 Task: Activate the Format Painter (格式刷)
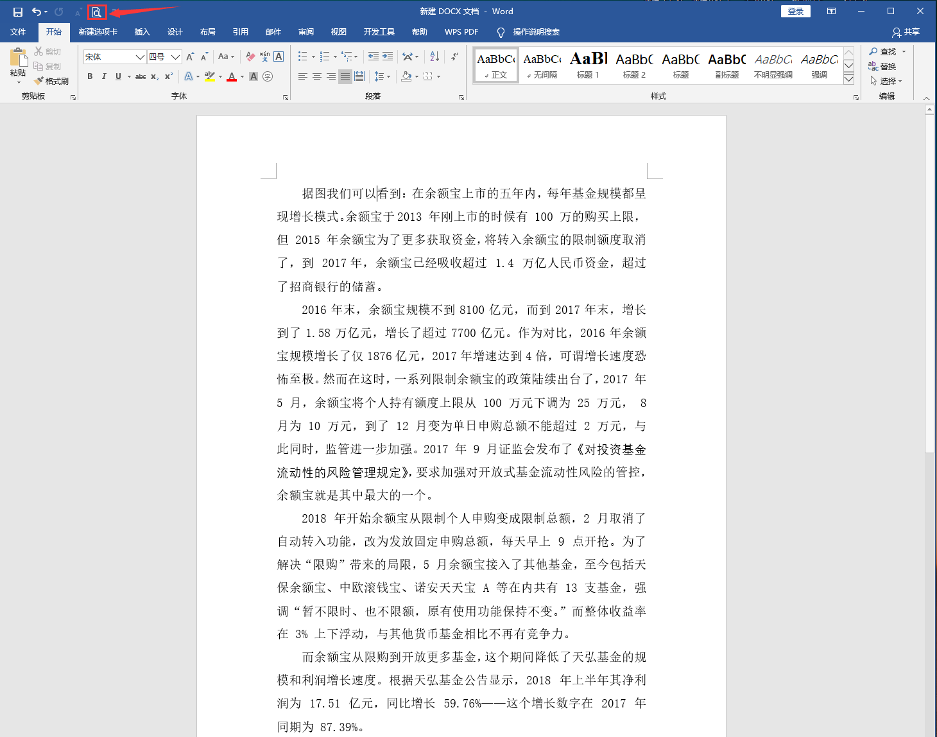point(51,81)
